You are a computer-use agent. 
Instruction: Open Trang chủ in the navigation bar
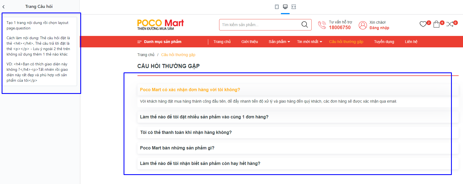(x=222, y=42)
